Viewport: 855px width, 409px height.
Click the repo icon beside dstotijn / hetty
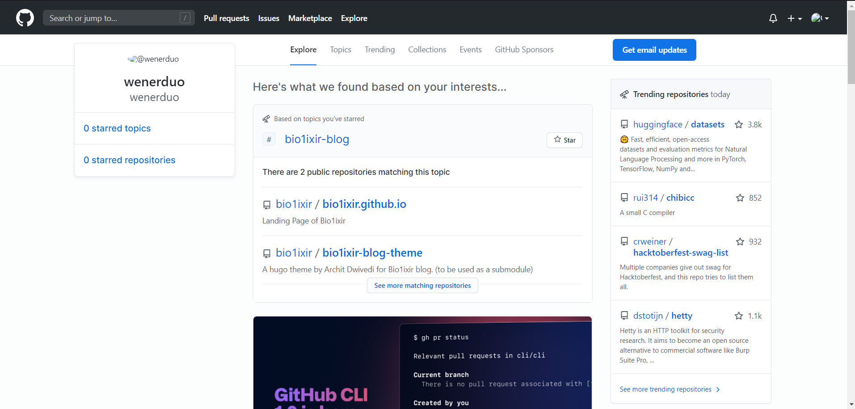point(624,316)
